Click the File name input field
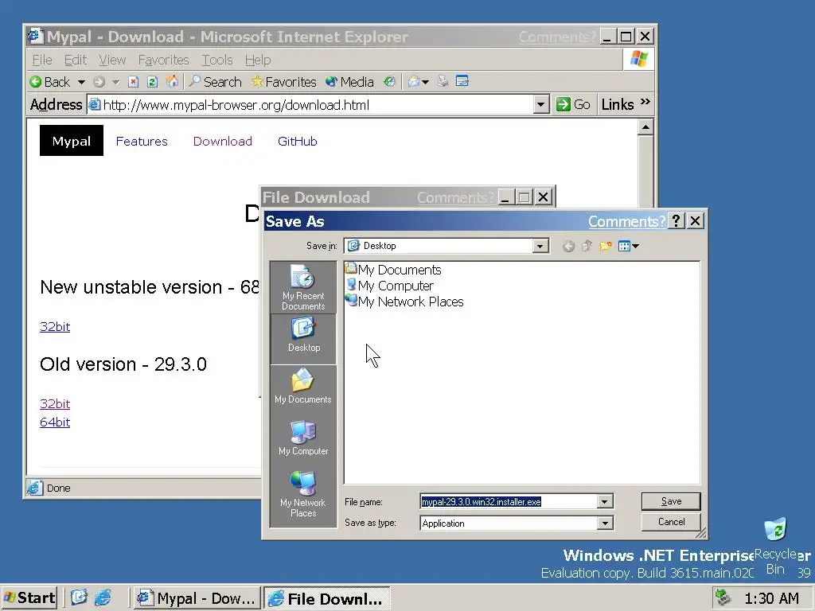 coord(509,502)
